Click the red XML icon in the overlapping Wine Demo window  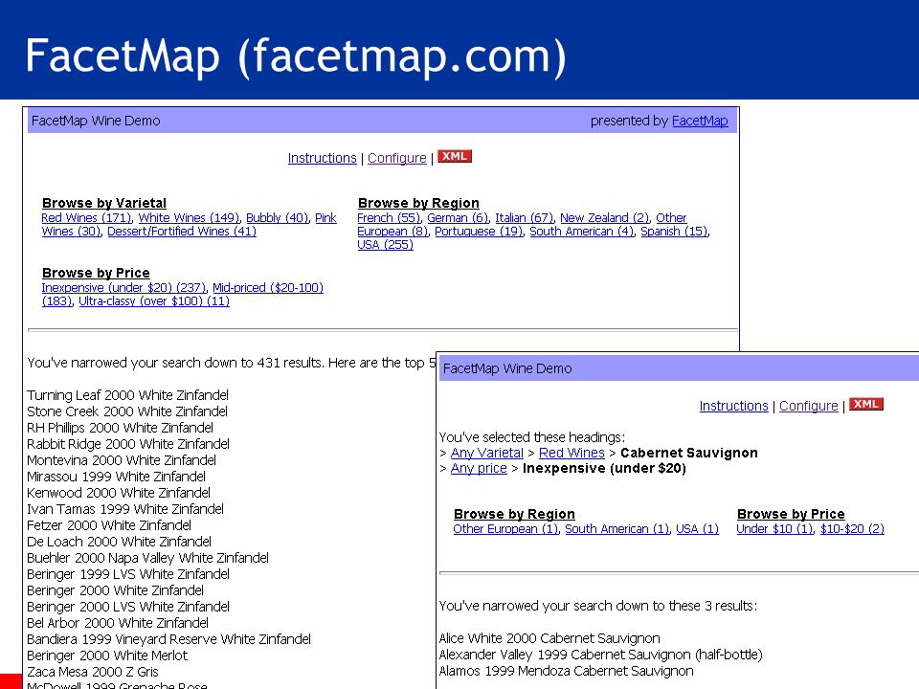865,404
